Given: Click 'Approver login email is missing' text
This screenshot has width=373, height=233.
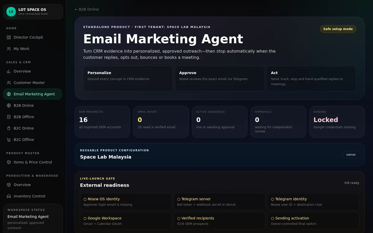Looking at the screenshot, I should (x=108, y=205).
